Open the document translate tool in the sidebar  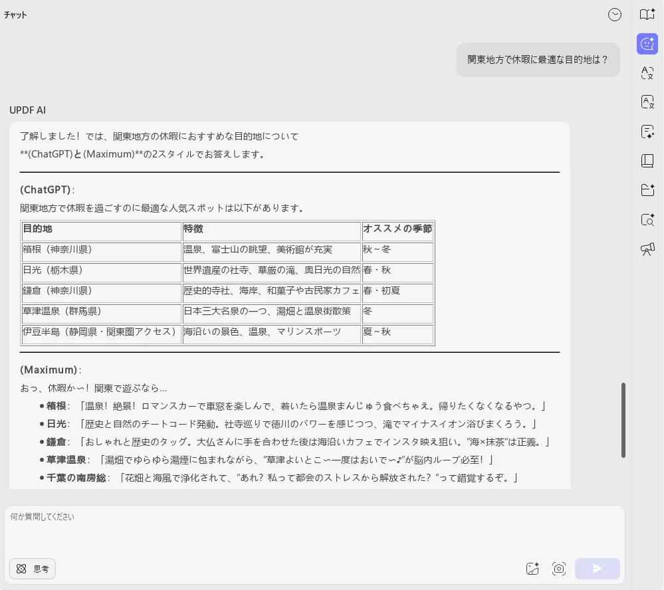[647, 102]
